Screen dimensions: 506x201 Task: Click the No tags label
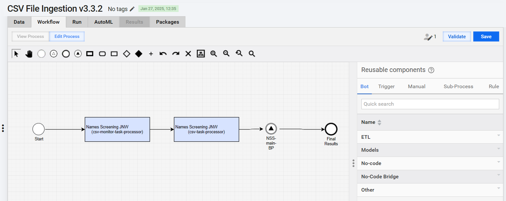[118, 9]
